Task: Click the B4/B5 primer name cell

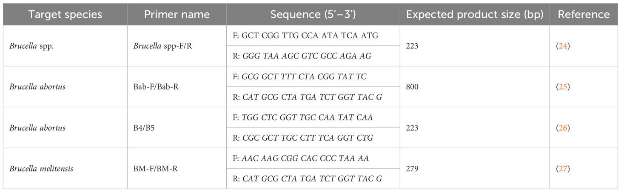Action: pos(154,127)
